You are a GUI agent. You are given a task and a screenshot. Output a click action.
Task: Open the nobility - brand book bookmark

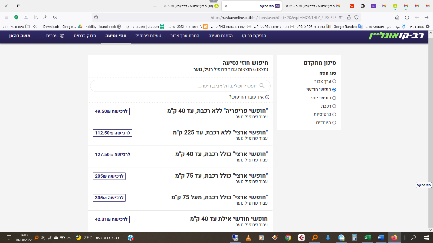(x=103, y=26)
